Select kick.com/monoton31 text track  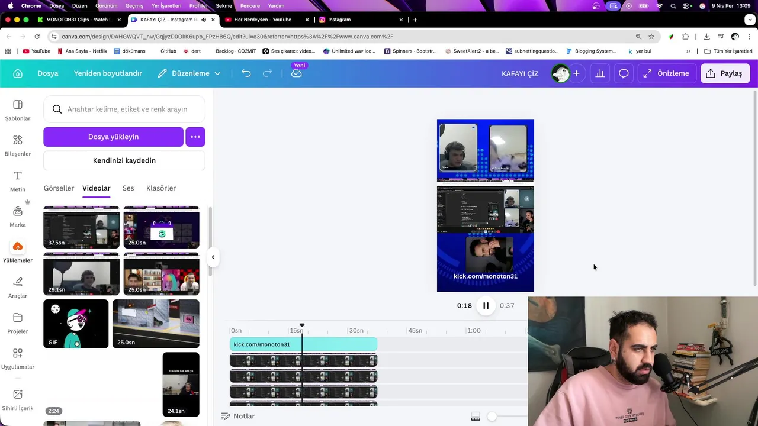tap(303, 344)
